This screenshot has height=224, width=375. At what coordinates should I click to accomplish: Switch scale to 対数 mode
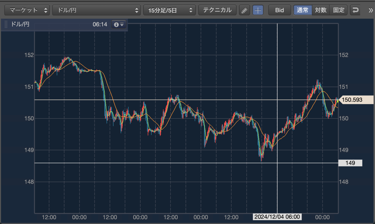321,10
